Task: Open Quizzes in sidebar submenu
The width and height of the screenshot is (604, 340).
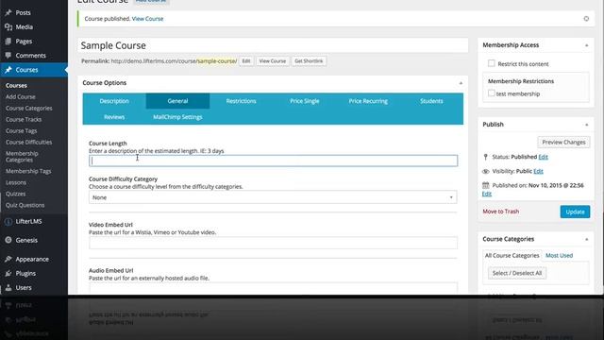Action: (15, 194)
